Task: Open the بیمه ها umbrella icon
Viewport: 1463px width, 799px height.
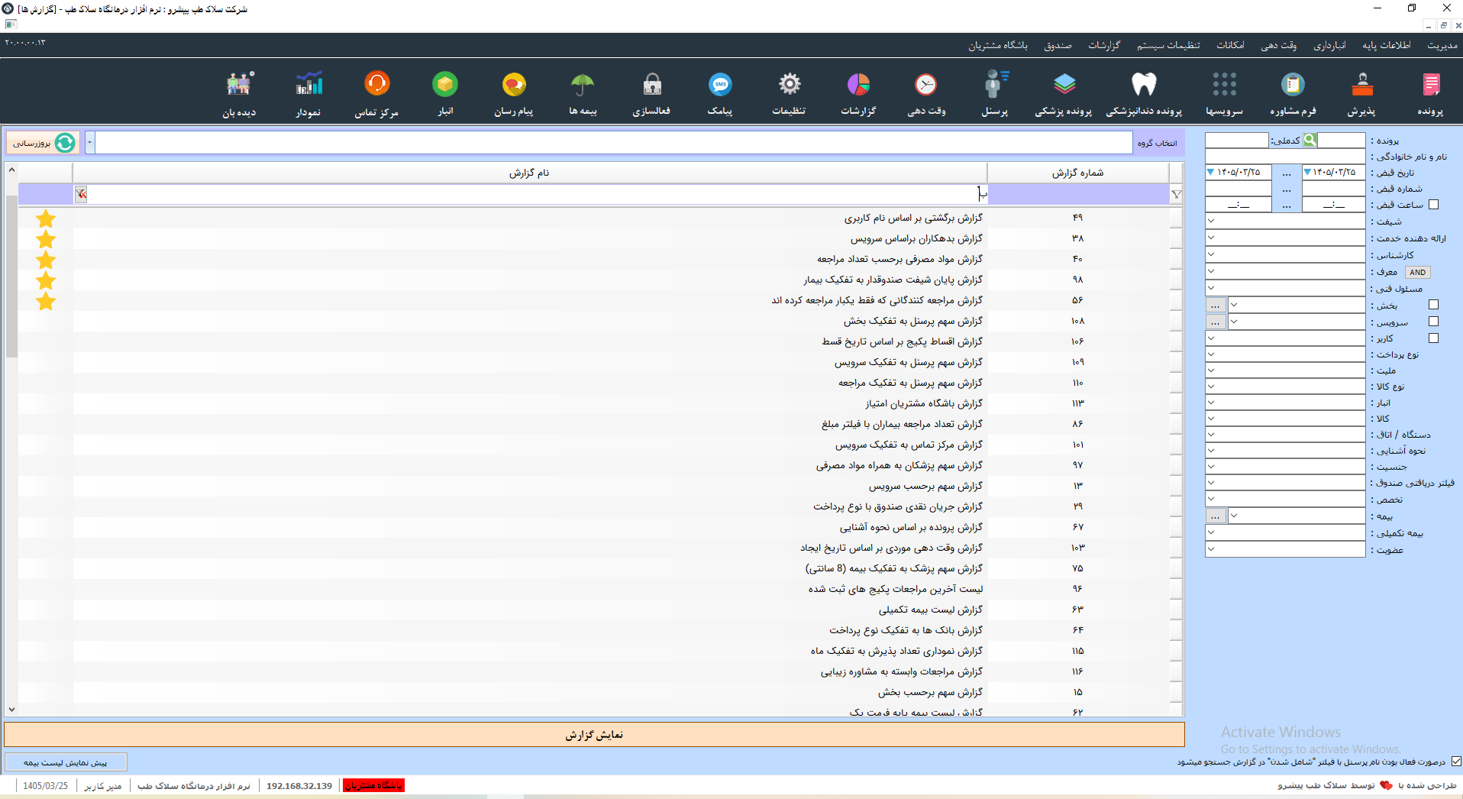Action: 583,84
